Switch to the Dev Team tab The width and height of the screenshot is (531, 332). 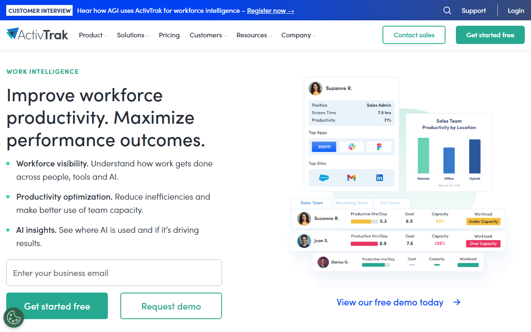390,203
